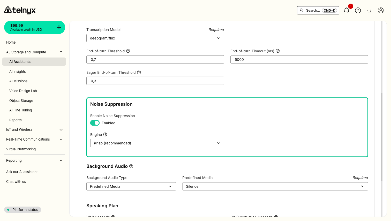This screenshot has height=221, width=391.
Task: Open AI Fine Tuning in sidebar
Action: (x=21, y=110)
